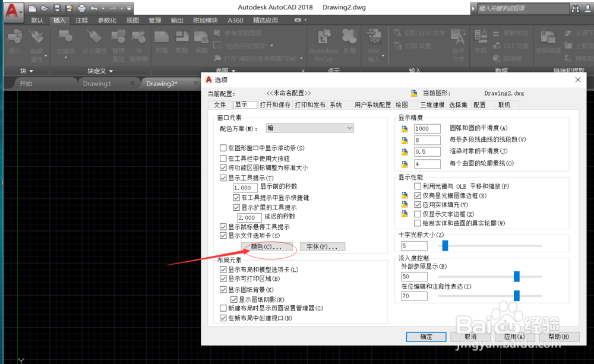Toggle 在工具提示中显示快捷键 checkbox

point(236,198)
